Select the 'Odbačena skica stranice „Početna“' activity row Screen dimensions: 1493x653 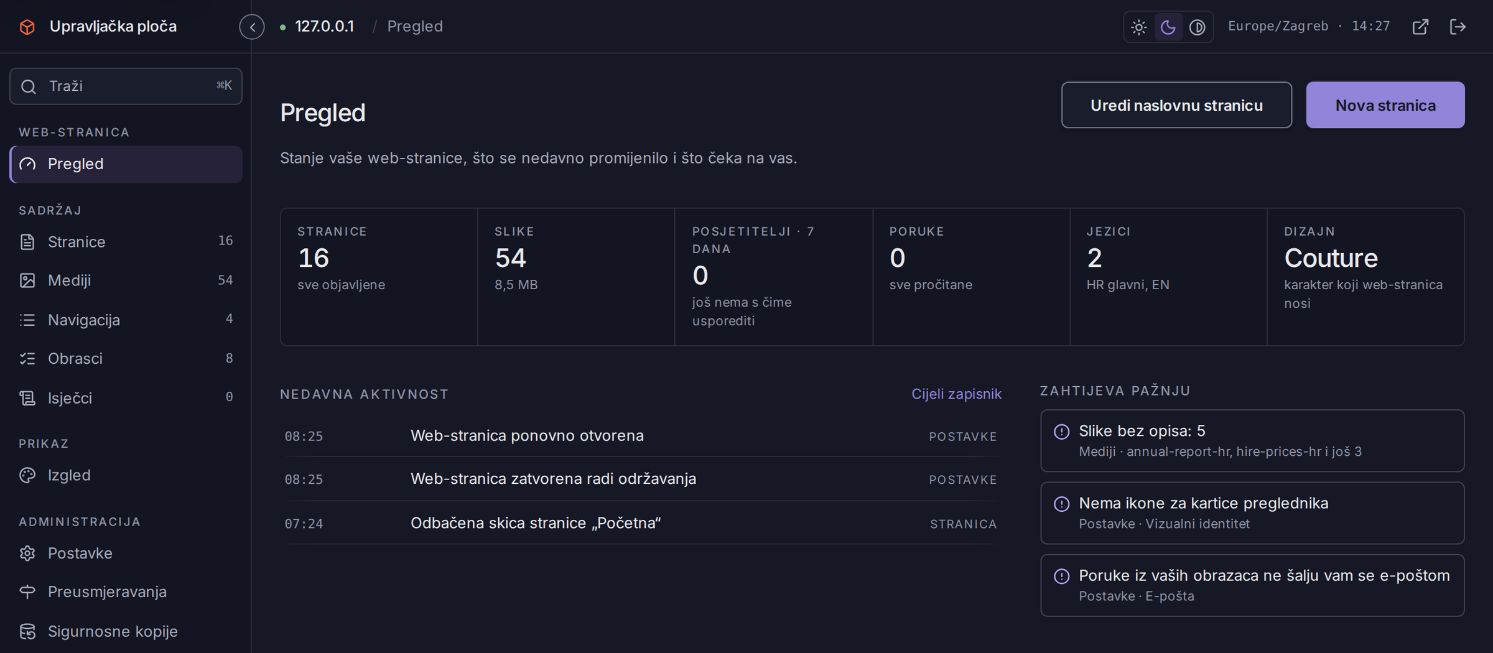[641, 523]
